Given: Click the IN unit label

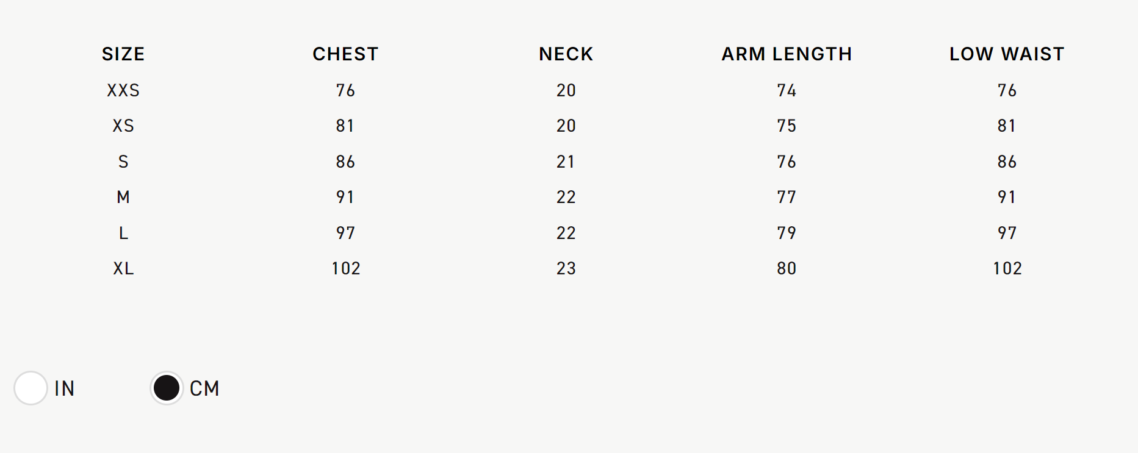Looking at the screenshot, I should pos(64,388).
